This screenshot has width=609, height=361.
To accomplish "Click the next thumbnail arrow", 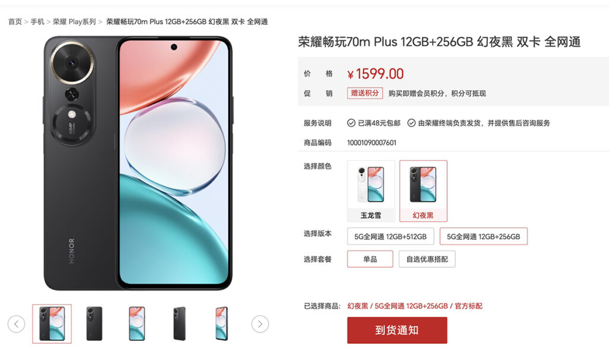I will 260,324.
